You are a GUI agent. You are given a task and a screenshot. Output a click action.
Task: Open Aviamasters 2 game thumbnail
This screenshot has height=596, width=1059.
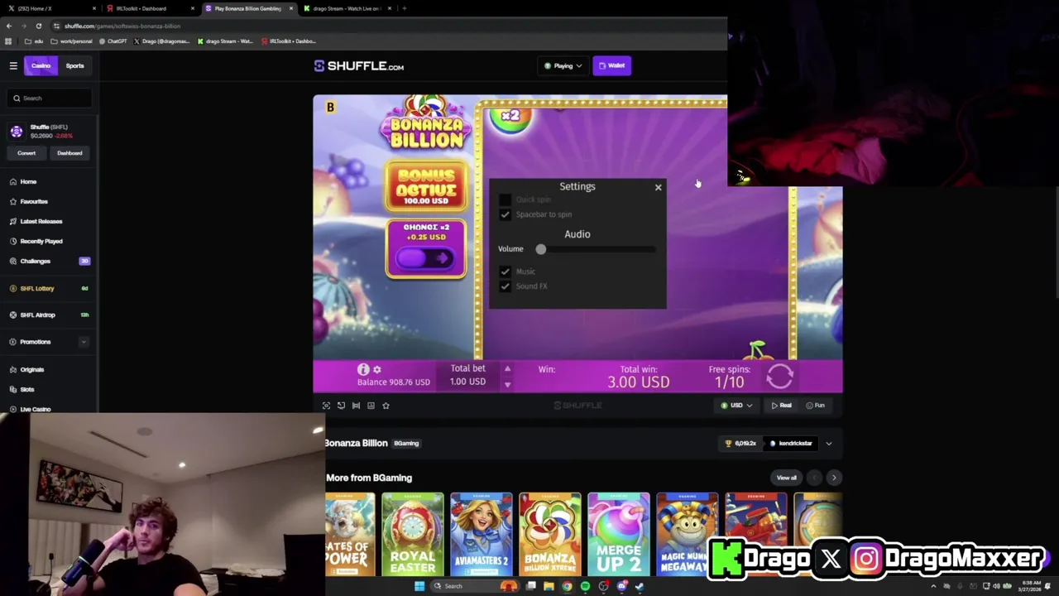[x=481, y=533]
